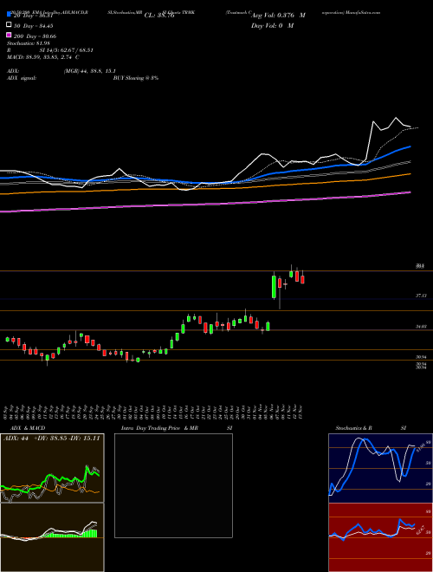Click the MunafaSutra.com watermark link in the header
The height and width of the screenshot is (572, 433).
[363, 12]
